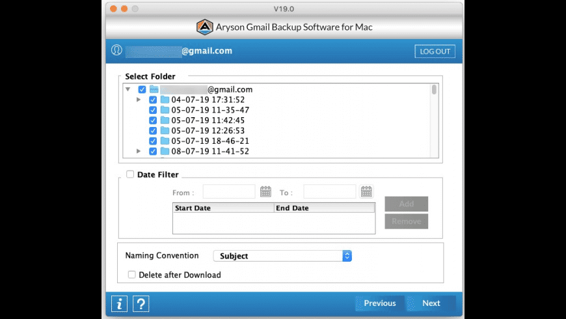
Task: Select the 05-07-19 11-35-47 folder label
Action: 210,110
